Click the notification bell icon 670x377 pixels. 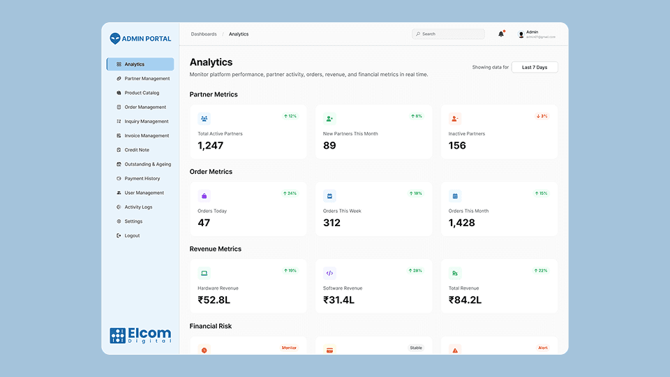[501, 34]
